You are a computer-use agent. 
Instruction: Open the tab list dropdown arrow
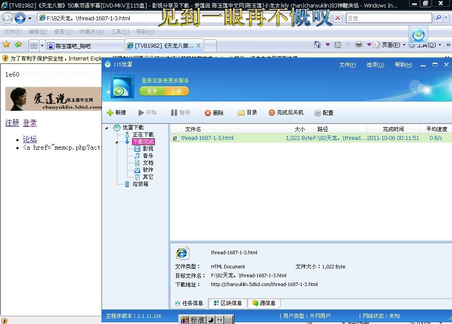point(42,45)
